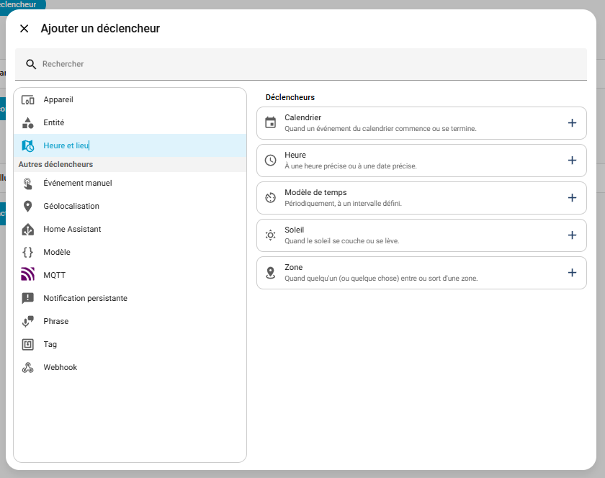Select the Modèle curly braces icon
Screen dimensions: 605x478
click(x=28, y=252)
